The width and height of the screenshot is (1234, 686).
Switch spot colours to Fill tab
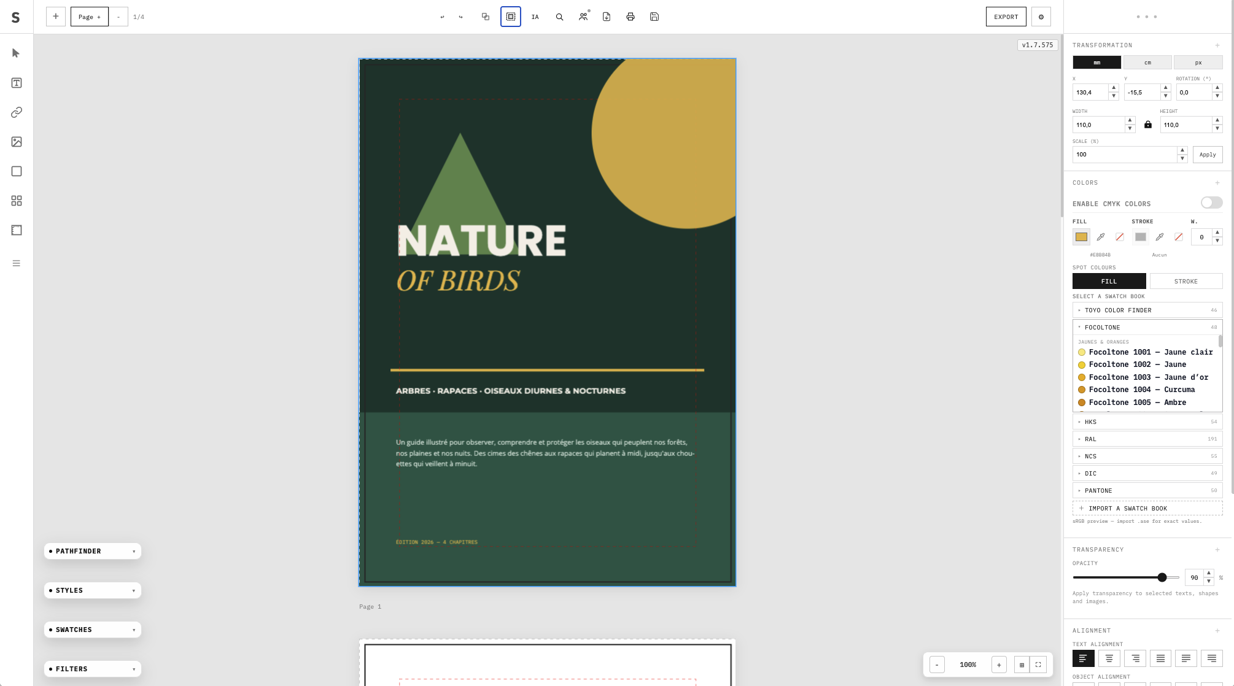[1109, 281]
